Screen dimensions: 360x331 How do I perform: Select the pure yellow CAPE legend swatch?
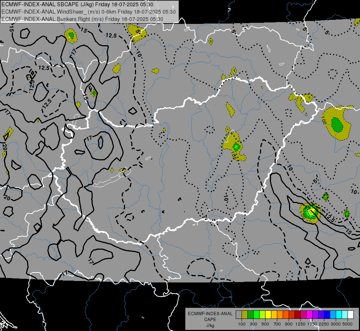(x=268, y=314)
